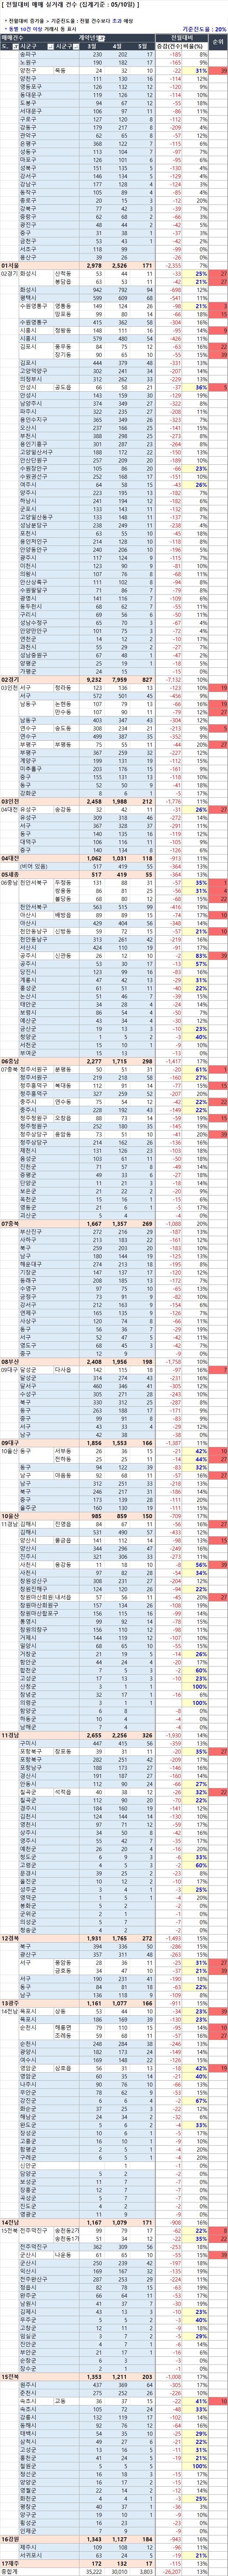Click the 순위 column header
This screenshot has width=228, height=2576.
[x=218, y=43]
